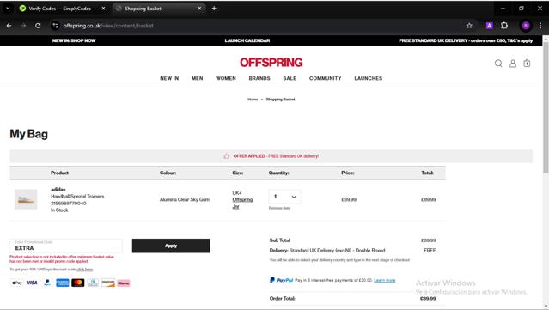This screenshot has width=549, height=310.
Task: Click the free standard UK delivery banner
Action: point(466,40)
